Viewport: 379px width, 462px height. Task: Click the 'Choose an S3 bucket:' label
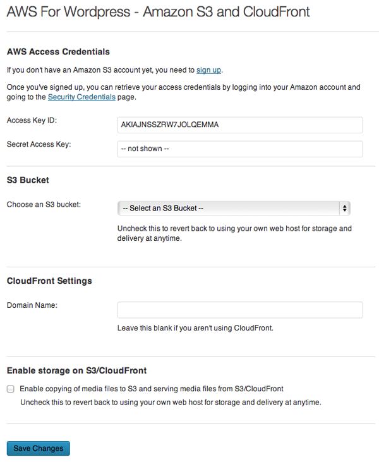point(44,205)
